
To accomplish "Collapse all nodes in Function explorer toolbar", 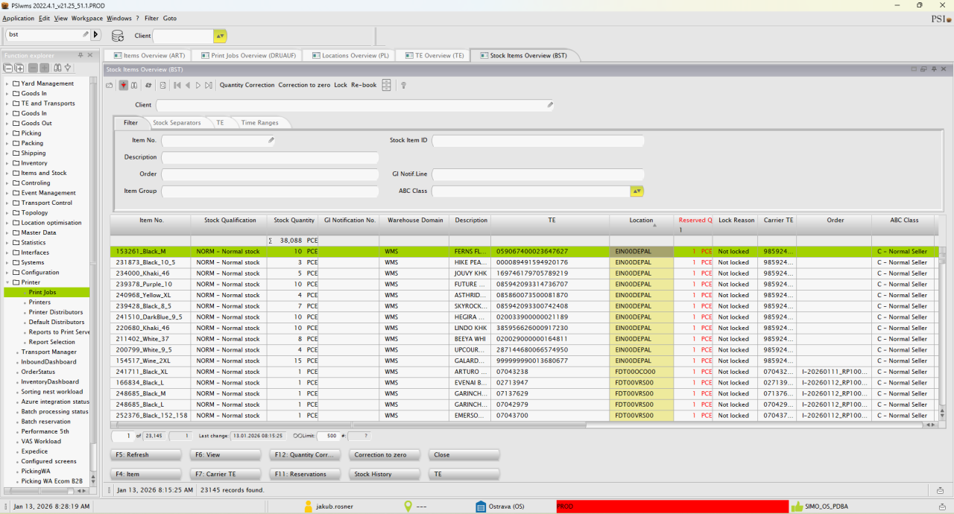I will tap(8, 68).
